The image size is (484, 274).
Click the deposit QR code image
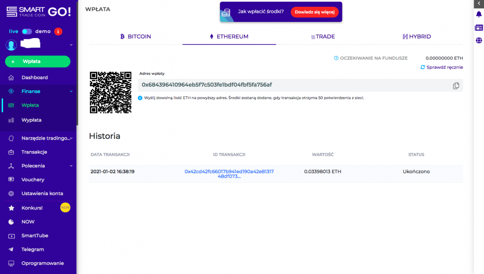[111, 93]
